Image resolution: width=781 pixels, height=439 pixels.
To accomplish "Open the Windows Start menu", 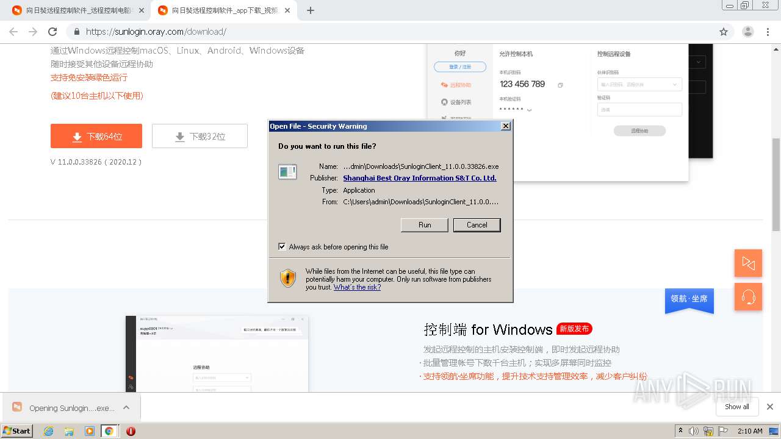I will coord(16,430).
